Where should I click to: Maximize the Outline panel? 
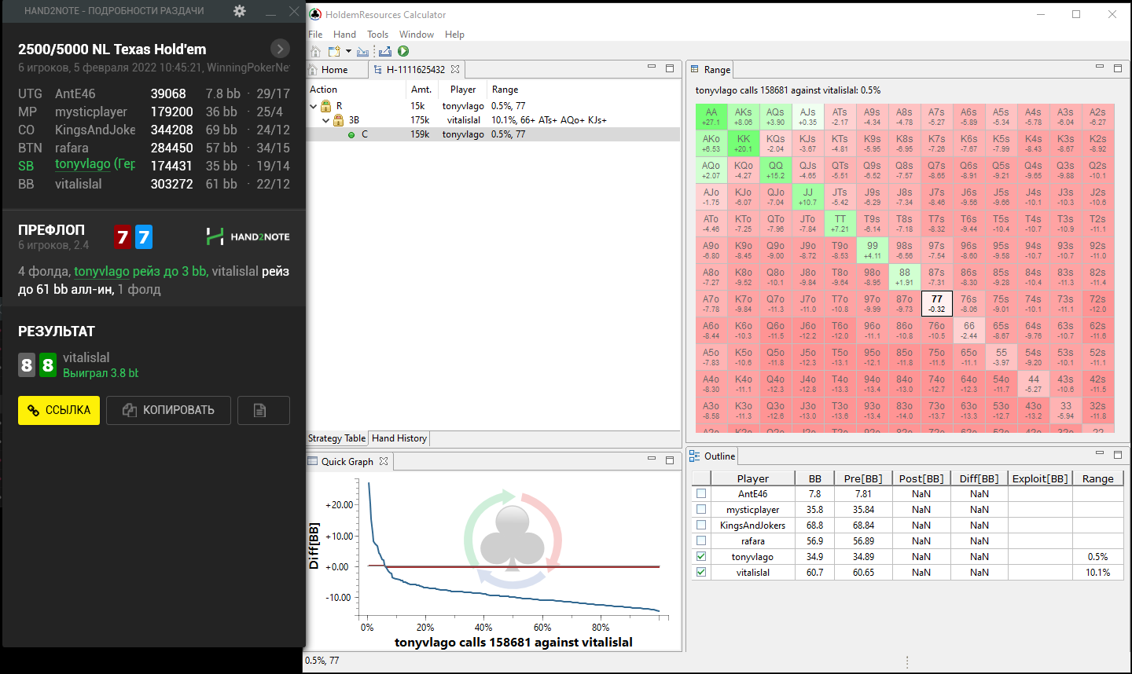tap(1118, 454)
